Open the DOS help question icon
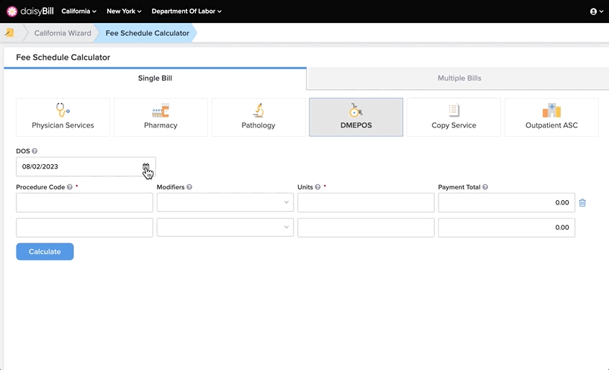Viewport: 609px width, 370px height. 35,151
